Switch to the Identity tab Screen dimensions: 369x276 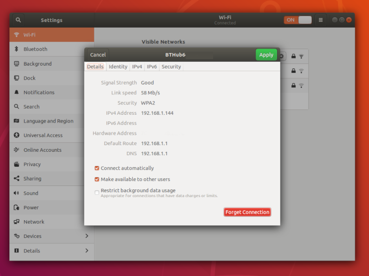118,67
